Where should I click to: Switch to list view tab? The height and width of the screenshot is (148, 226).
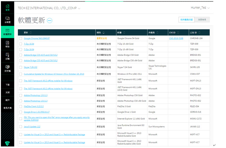pyautogui.click(x=202, y=20)
